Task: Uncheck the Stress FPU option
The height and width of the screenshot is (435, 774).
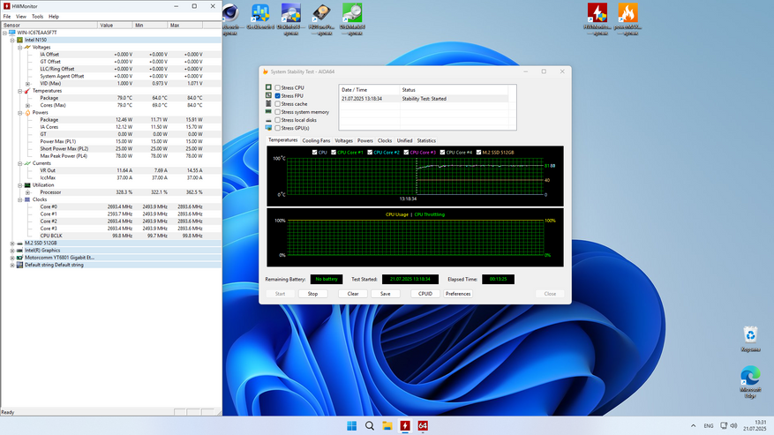Action: click(x=278, y=96)
